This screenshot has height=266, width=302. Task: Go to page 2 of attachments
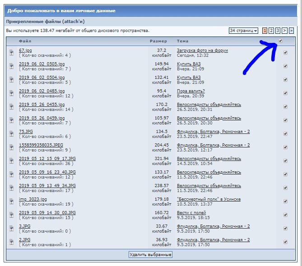(x=271, y=31)
